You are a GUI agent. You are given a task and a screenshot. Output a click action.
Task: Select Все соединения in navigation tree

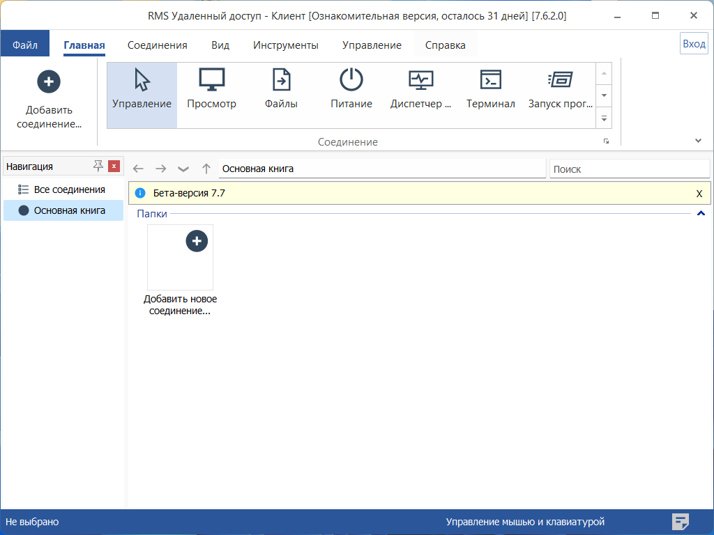click(69, 189)
